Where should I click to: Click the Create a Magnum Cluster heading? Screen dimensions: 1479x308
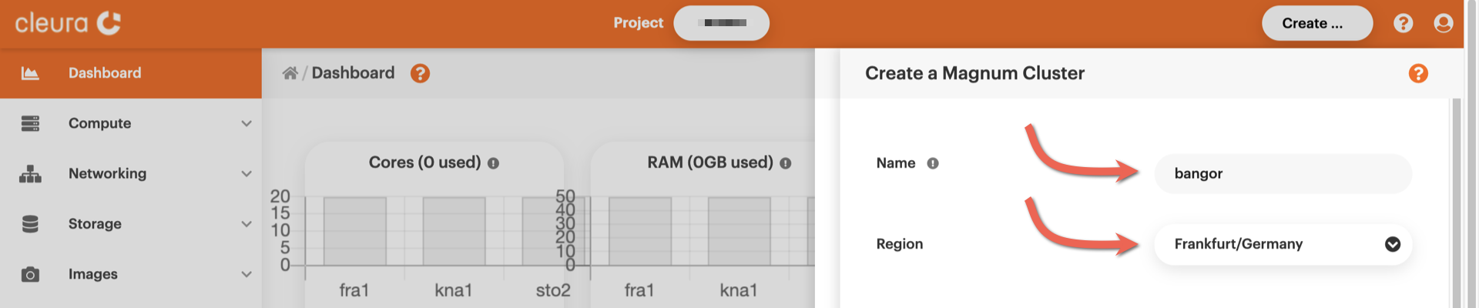tap(974, 73)
